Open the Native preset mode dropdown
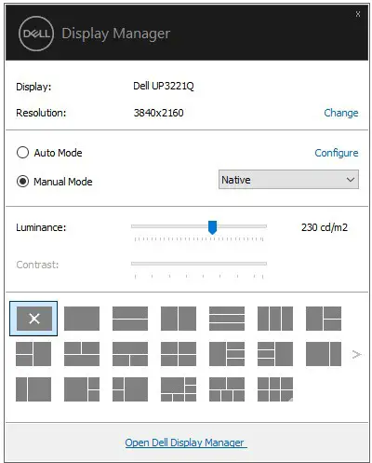The height and width of the screenshot is (463, 372). [x=288, y=180]
